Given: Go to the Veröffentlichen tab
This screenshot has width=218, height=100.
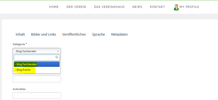Looking at the screenshot, I should click(x=74, y=35).
